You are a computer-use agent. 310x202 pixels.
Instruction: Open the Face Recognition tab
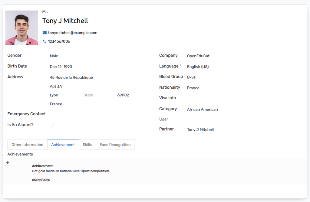pos(115,145)
